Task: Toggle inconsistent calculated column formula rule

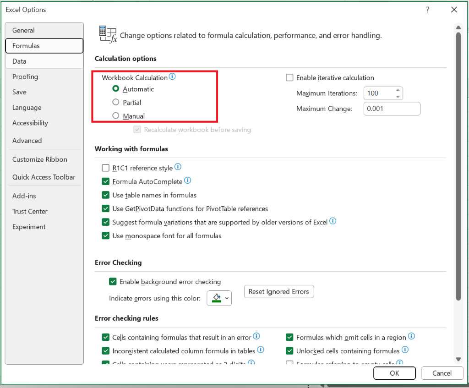Action: tap(106, 351)
